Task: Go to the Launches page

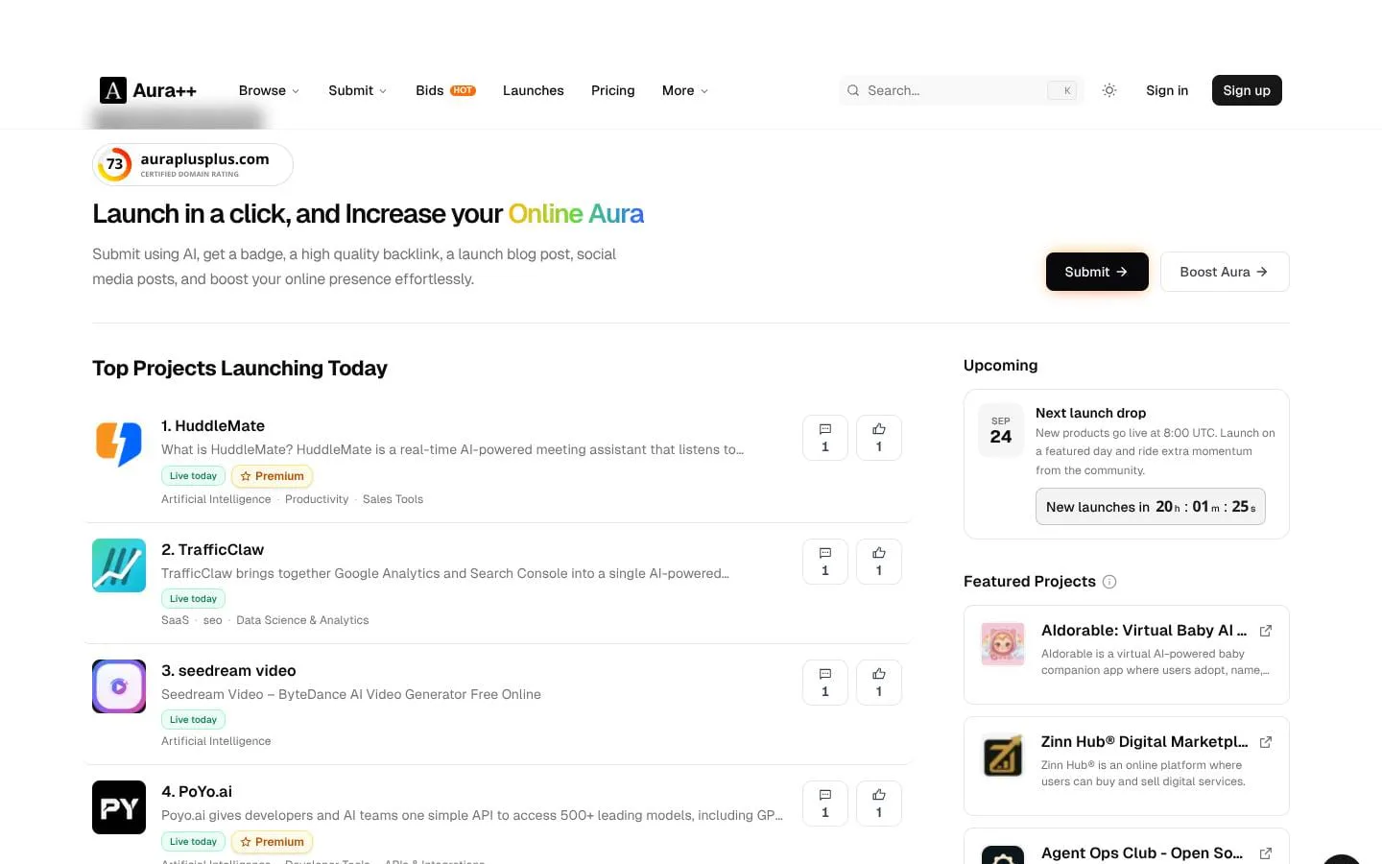Action: coord(534,90)
